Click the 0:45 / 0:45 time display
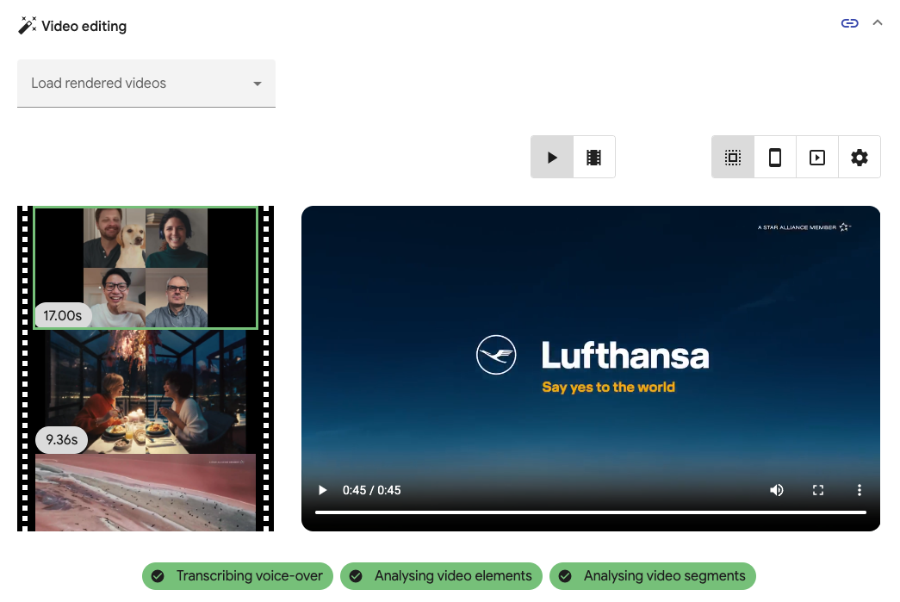Screen dimensions: 900x602 tap(371, 490)
